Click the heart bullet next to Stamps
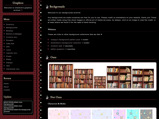This screenshot has height=119, width=159. (x=4, y=63)
